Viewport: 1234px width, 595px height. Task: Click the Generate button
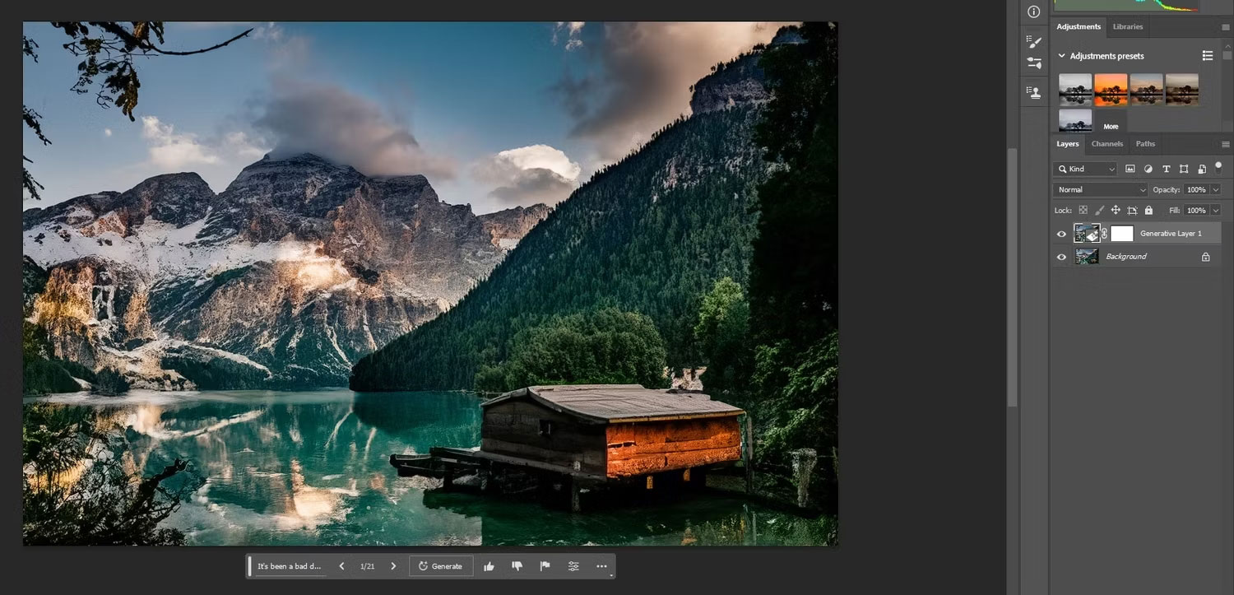(x=441, y=566)
